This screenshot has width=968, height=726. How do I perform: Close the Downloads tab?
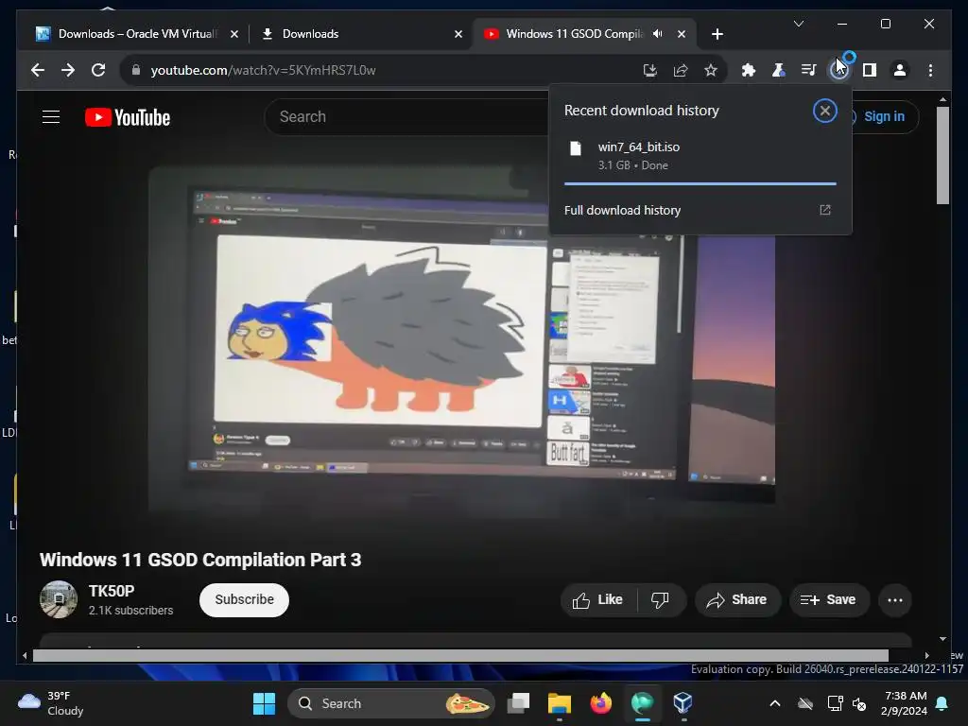point(458,35)
